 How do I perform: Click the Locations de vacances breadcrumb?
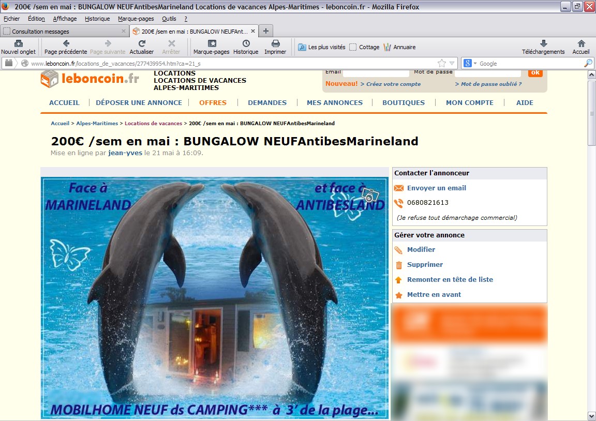point(154,123)
